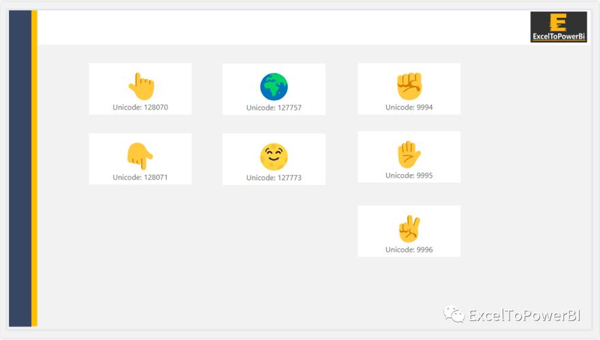600x340 pixels.
Task: Click the backhand index pointing down emoji
Action: 140,156
